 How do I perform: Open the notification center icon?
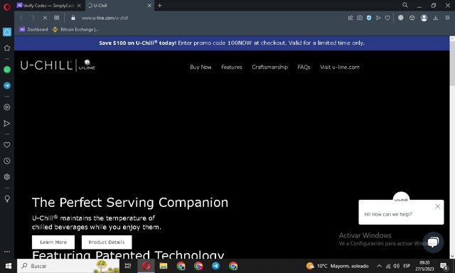point(444,266)
